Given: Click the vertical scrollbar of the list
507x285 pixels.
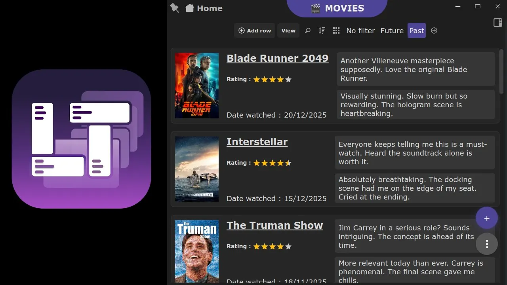Looking at the screenshot, I should pyautogui.click(x=501, y=72).
